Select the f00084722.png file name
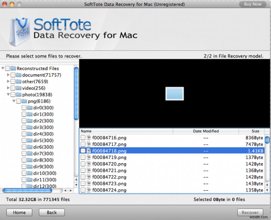The height and width of the screenshot is (220, 271). pos(109,177)
